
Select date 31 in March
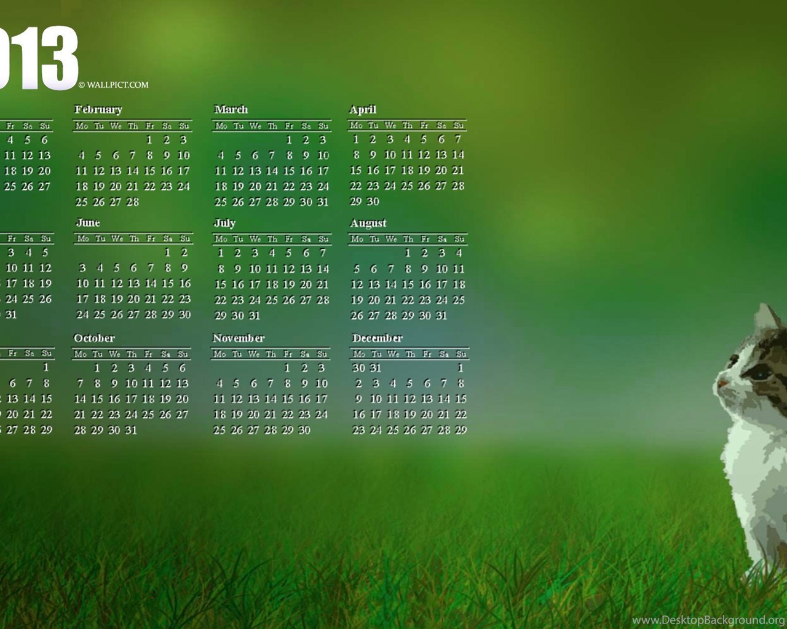click(323, 202)
